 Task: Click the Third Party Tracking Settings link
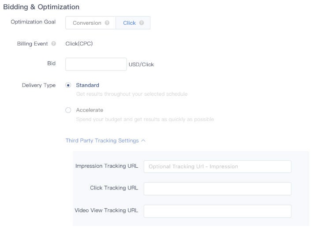click(102, 141)
